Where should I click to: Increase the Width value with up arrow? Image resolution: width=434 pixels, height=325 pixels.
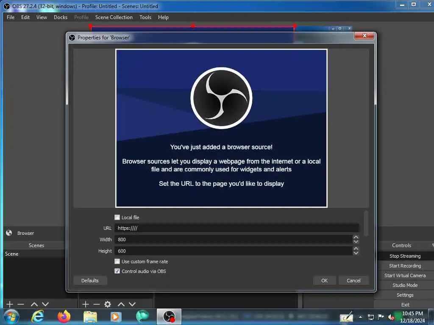tap(356, 237)
